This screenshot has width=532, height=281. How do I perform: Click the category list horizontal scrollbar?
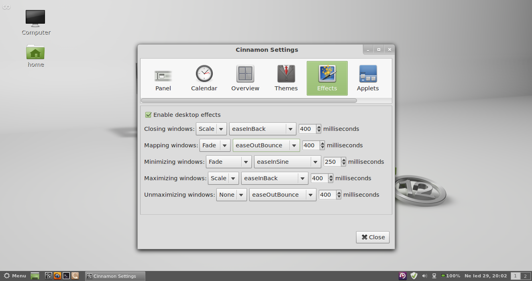[249, 100]
